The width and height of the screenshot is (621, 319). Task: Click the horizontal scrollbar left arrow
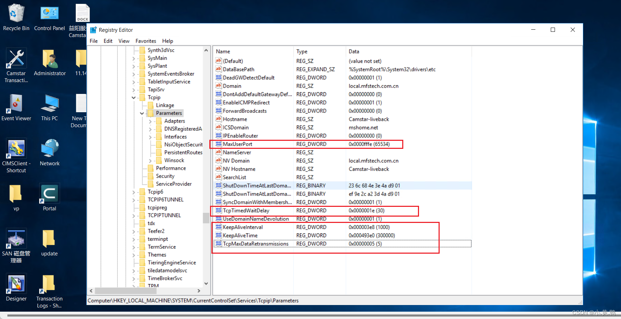click(91, 291)
